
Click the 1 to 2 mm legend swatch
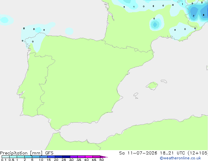(x=21, y=157)
